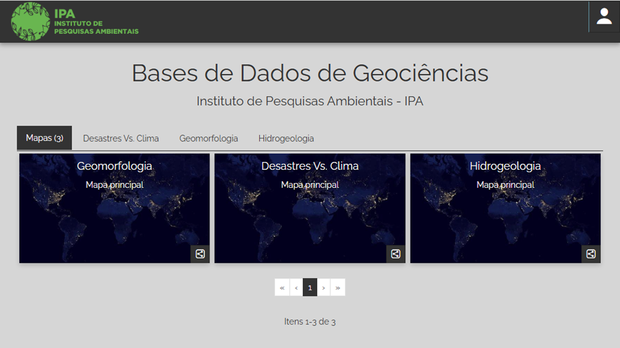Share the Hidrogeologia map card
The width and height of the screenshot is (620, 348).
[x=592, y=254]
